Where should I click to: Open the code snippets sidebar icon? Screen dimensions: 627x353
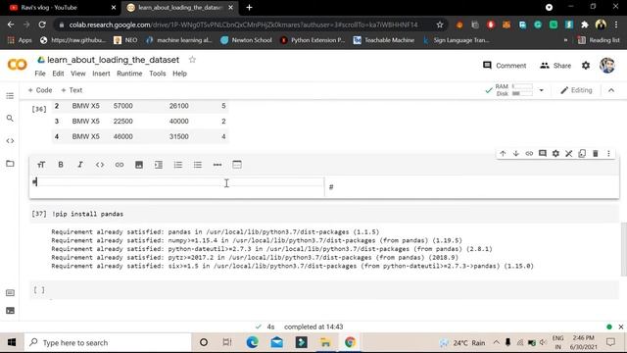coord(10,141)
